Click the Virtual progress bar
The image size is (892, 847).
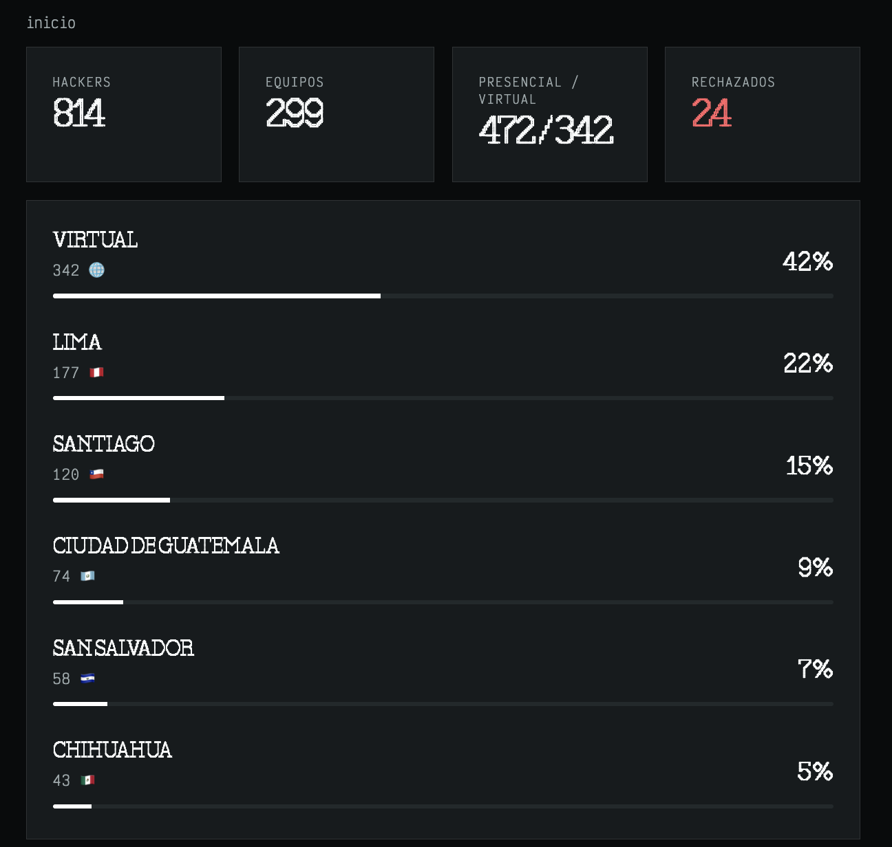point(443,296)
